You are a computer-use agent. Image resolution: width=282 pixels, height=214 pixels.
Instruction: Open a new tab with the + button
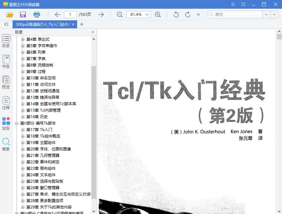pos(81,24)
